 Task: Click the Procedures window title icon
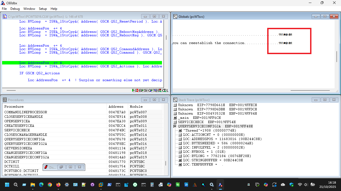[x=5, y=100]
